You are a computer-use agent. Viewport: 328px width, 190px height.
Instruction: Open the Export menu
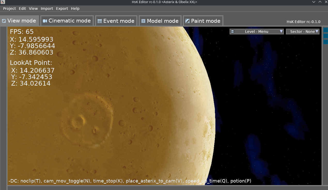62,9
